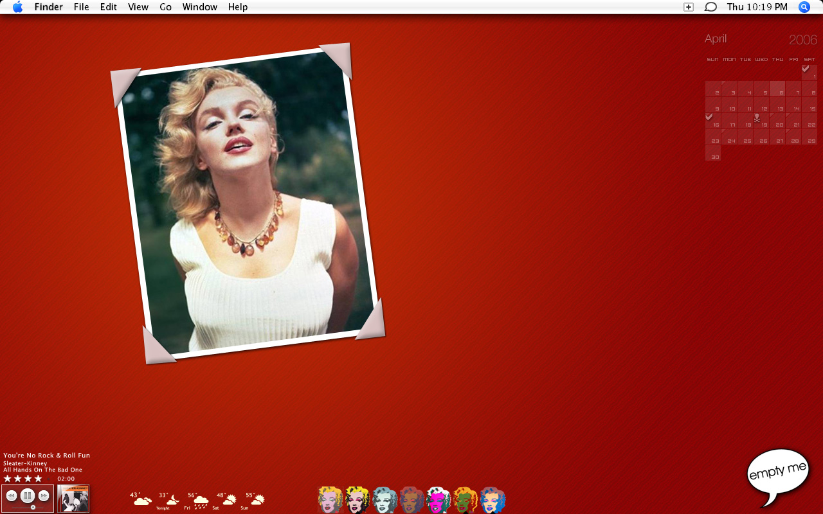This screenshot has width=823, height=514.
Task: Select April 26 on the calendar
Action: click(761, 137)
